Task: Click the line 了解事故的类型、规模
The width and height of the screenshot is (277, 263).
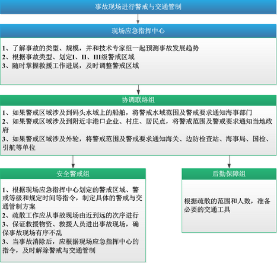Action: (101, 48)
